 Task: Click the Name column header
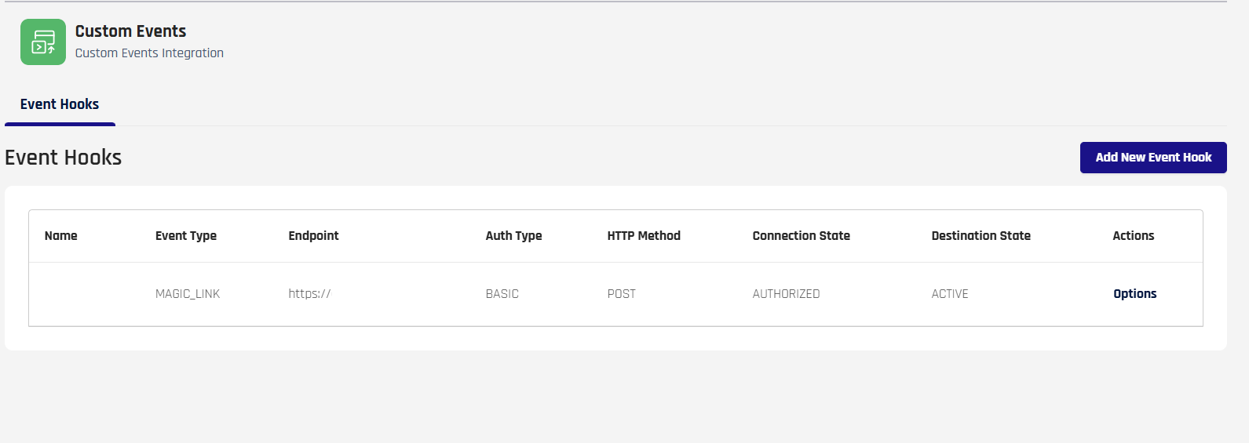61,236
